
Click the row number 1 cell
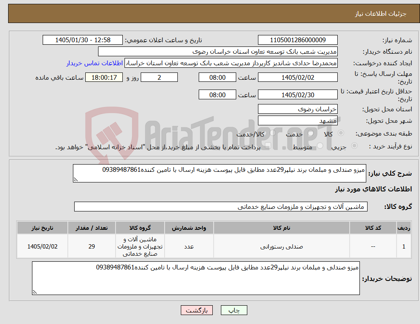[x=404, y=246]
